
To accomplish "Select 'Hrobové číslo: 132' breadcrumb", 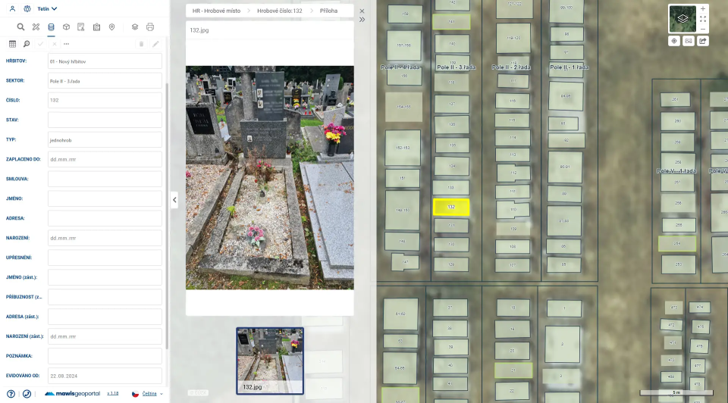I will 281,11.
